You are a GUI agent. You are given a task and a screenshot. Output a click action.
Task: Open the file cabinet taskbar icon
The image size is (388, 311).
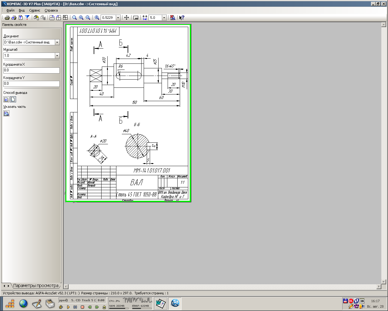tap(50, 303)
